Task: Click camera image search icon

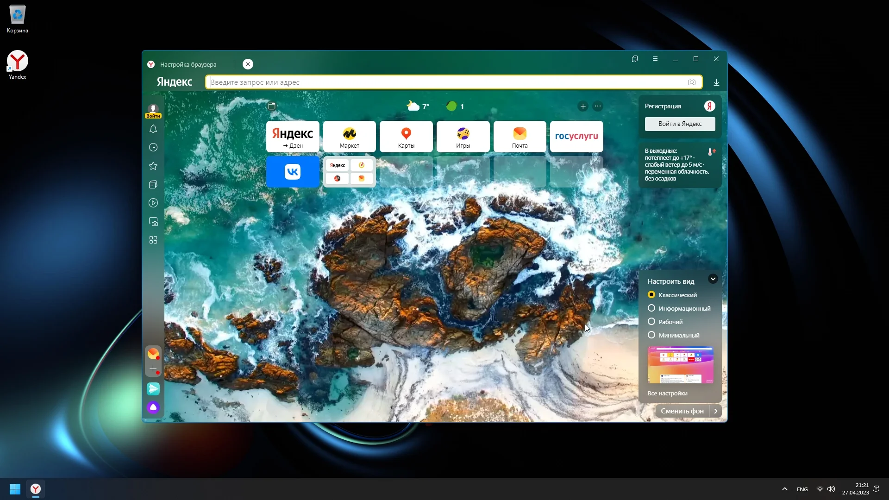Action: pyautogui.click(x=691, y=82)
